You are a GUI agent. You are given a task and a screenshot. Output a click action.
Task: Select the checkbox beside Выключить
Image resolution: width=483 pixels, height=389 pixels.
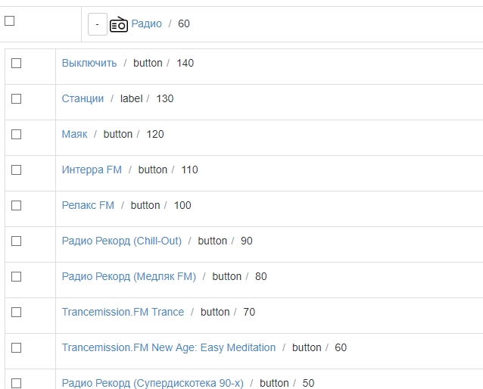coord(16,63)
